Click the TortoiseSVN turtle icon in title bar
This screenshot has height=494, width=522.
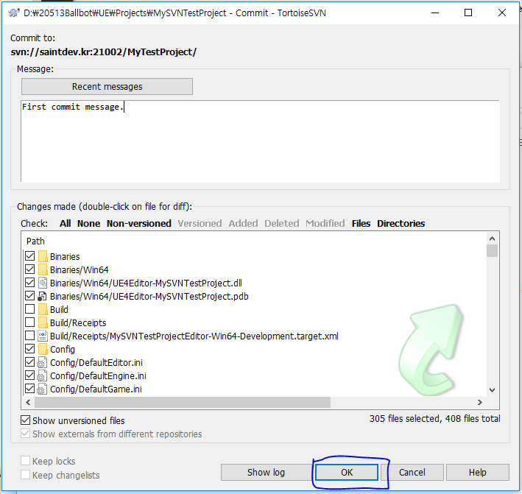[x=14, y=13]
